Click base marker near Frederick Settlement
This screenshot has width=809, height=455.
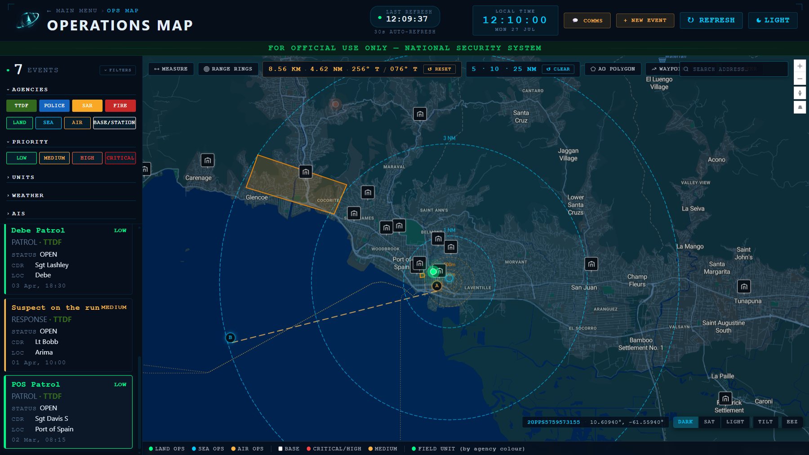(725, 398)
